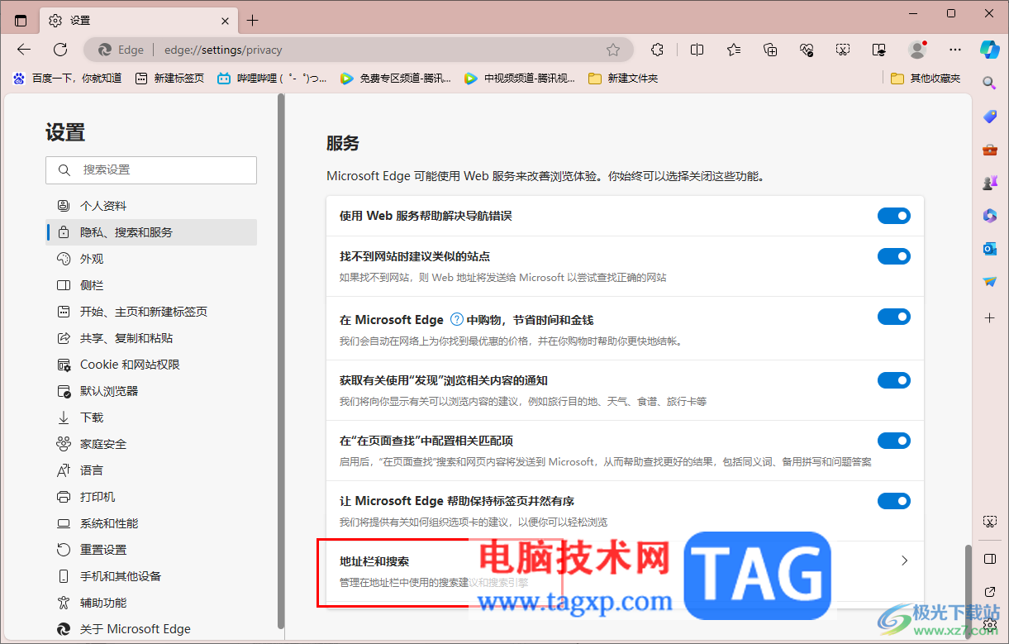This screenshot has height=644, width=1009.
Task: Open 系统和性能 settings section
Action: click(x=151, y=523)
